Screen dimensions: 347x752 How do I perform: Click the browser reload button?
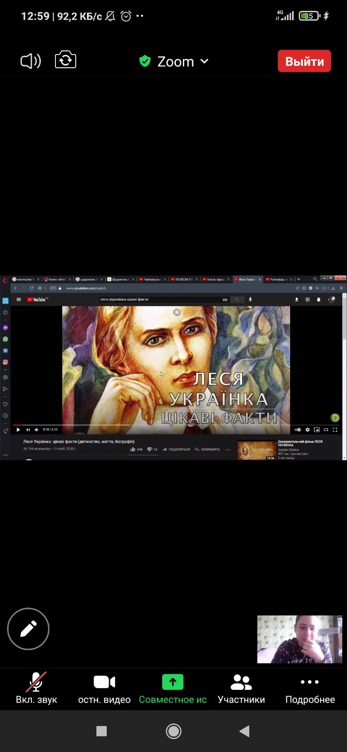(x=32, y=288)
